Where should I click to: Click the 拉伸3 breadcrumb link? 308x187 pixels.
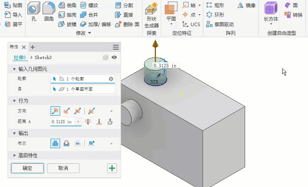[19, 57]
